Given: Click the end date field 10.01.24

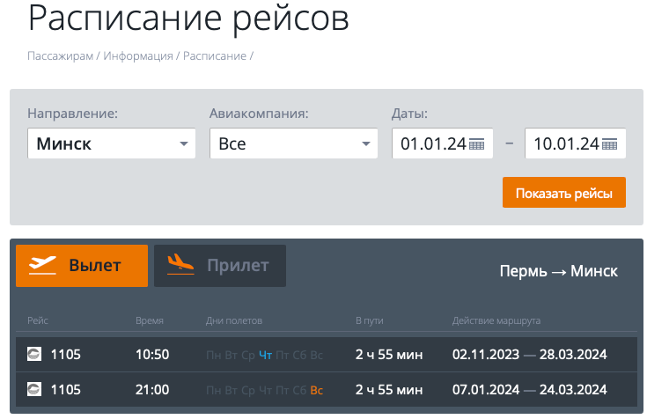Looking at the screenshot, I should click(575, 143).
